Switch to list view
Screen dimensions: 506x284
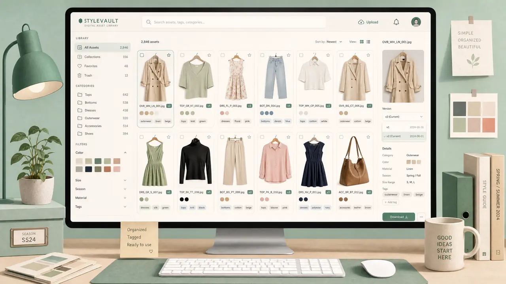click(368, 42)
